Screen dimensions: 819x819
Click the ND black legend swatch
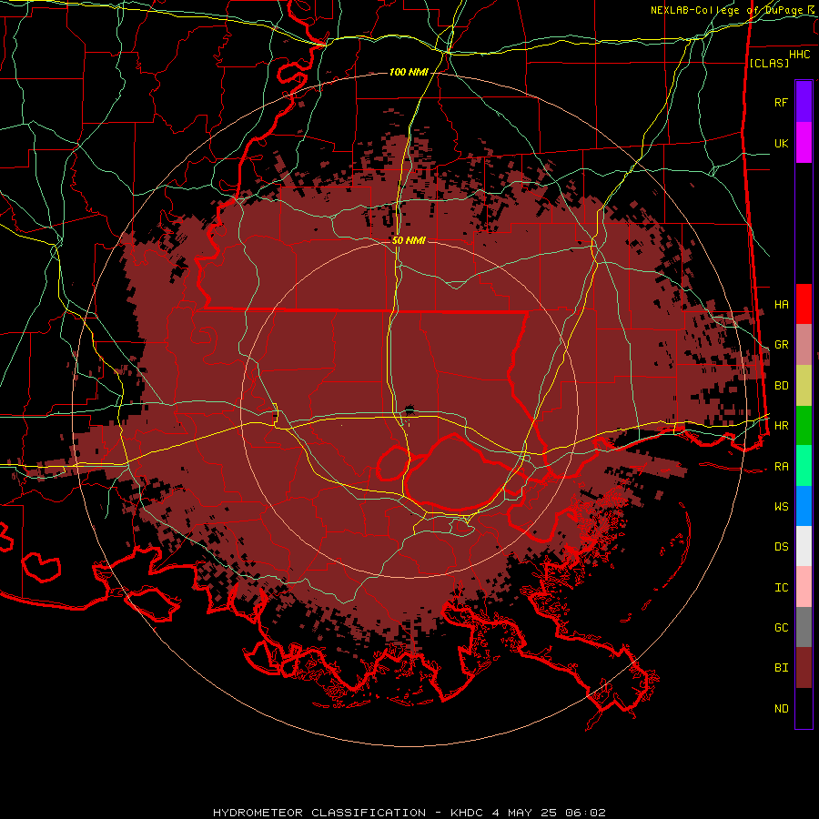[x=804, y=708]
